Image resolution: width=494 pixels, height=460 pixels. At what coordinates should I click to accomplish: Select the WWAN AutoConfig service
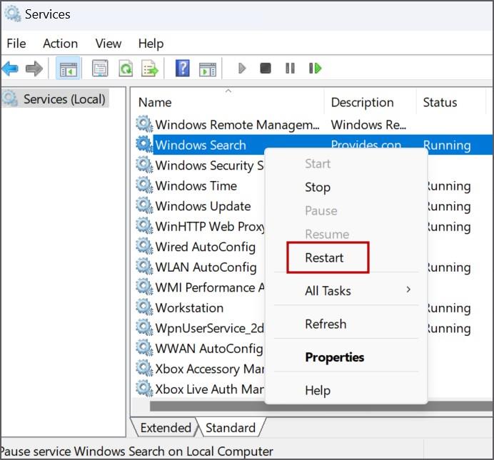point(208,349)
